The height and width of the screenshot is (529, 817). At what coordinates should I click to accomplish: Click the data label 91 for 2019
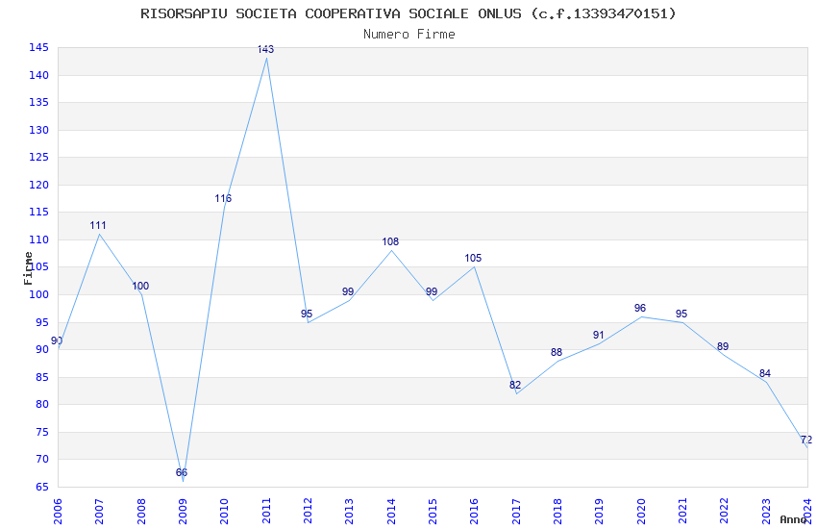[598, 335]
